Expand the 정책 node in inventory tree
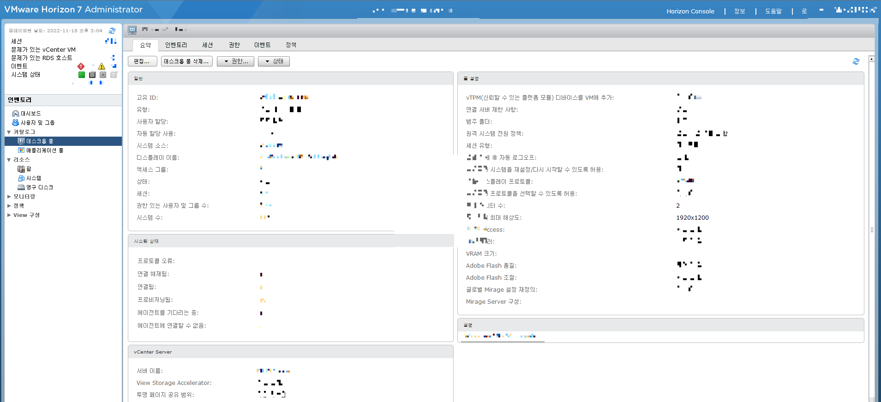The height and width of the screenshot is (402, 881). [9, 206]
